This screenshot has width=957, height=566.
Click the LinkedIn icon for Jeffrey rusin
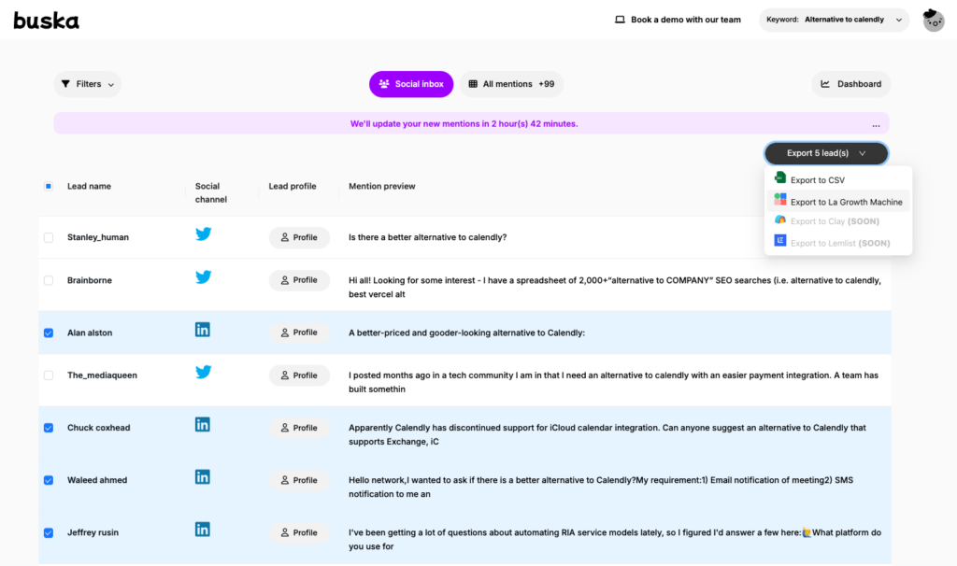coord(203,530)
